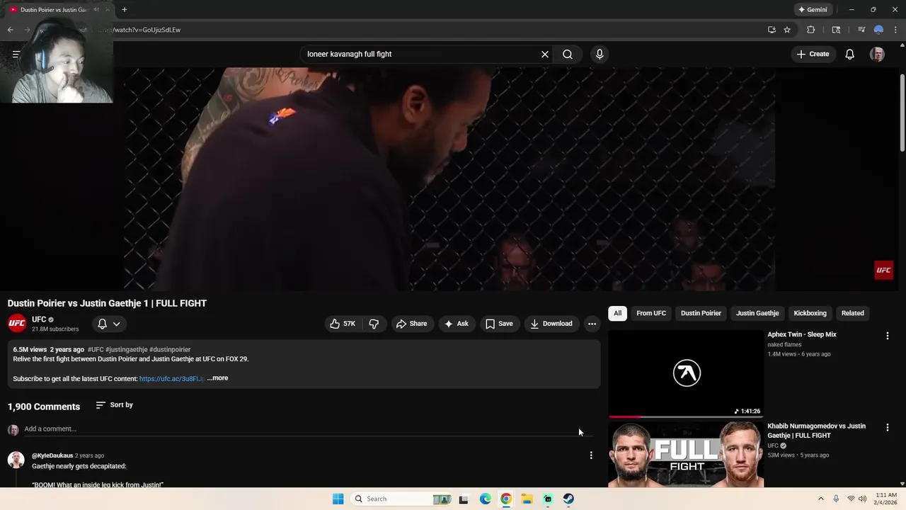This screenshot has height=510, width=906.
Task: Expand the description with ...more
Action: [217, 378]
